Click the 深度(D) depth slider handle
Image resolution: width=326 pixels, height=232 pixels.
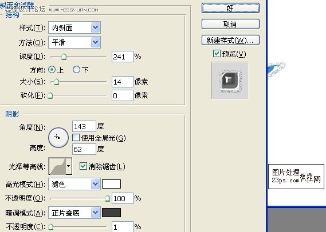(64, 57)
